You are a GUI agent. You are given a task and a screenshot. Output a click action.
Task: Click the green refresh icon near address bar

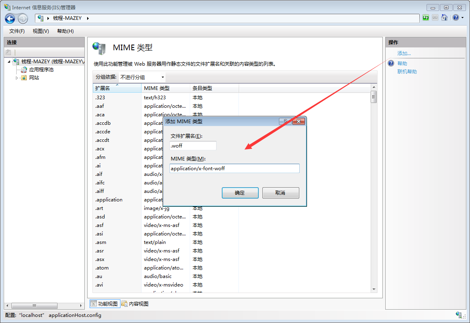pyautogui.click(x=425, y=17)
